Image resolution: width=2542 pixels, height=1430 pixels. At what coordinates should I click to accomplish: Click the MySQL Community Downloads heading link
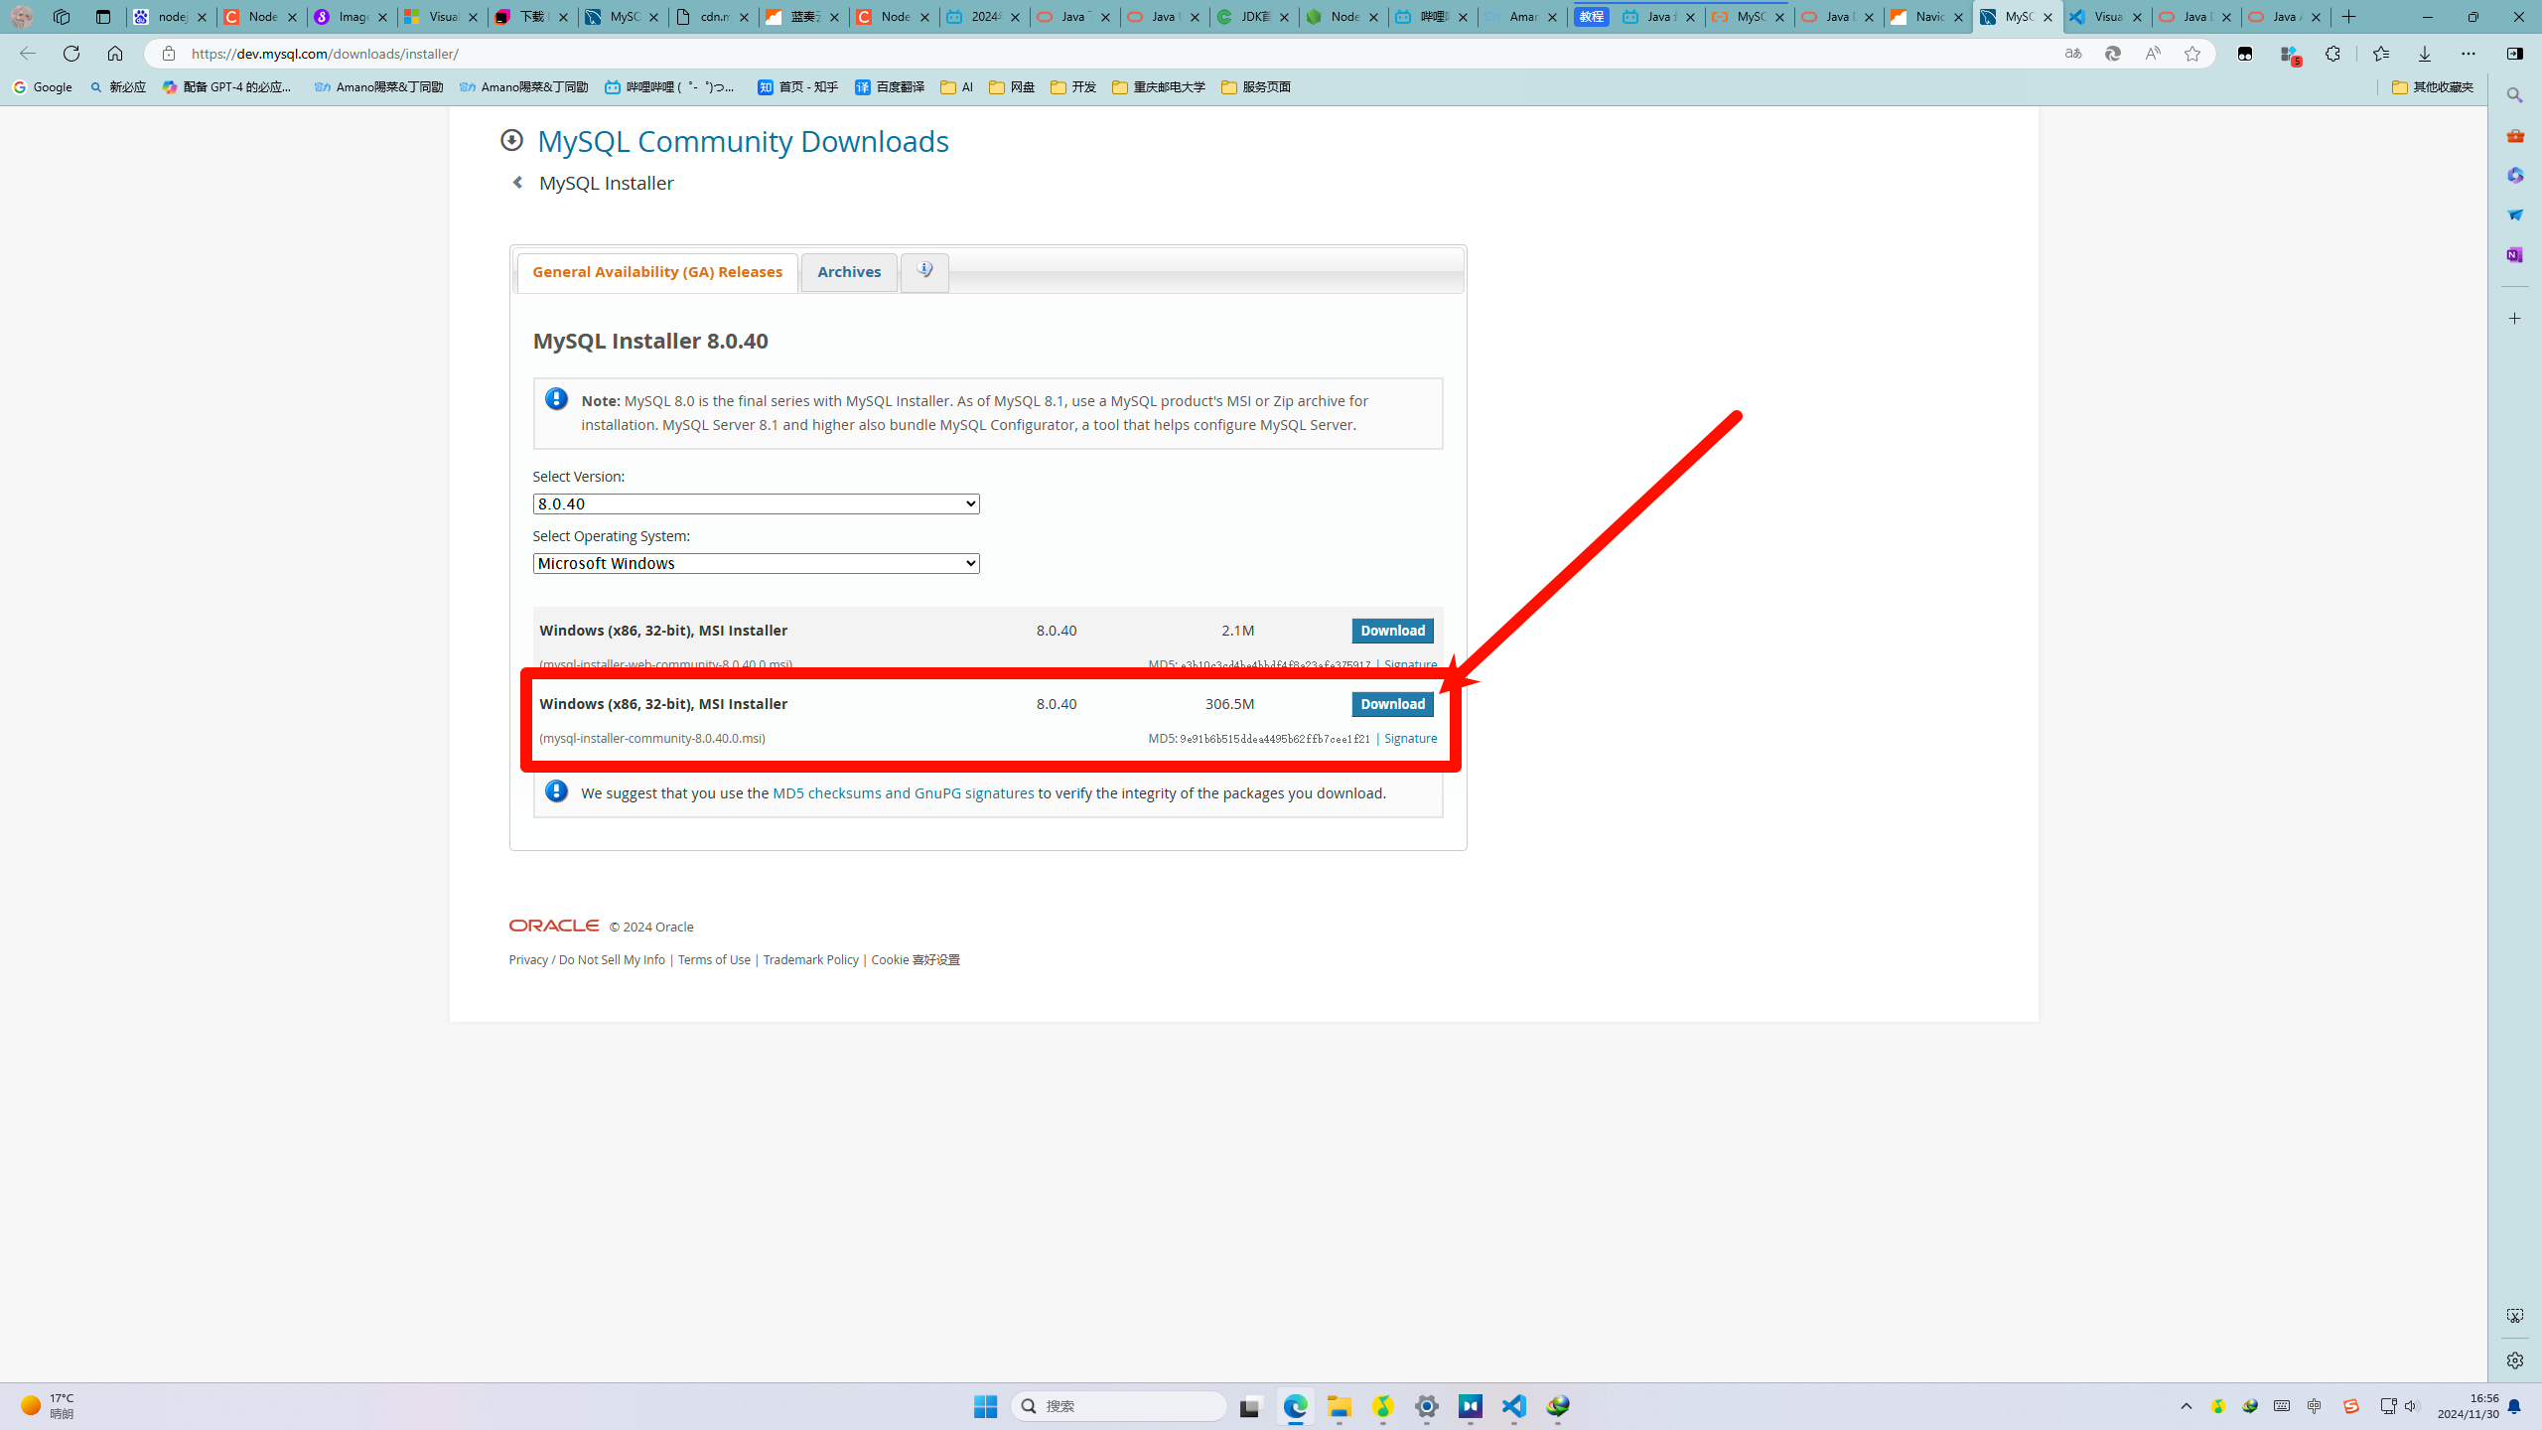[x=743, y=141]
